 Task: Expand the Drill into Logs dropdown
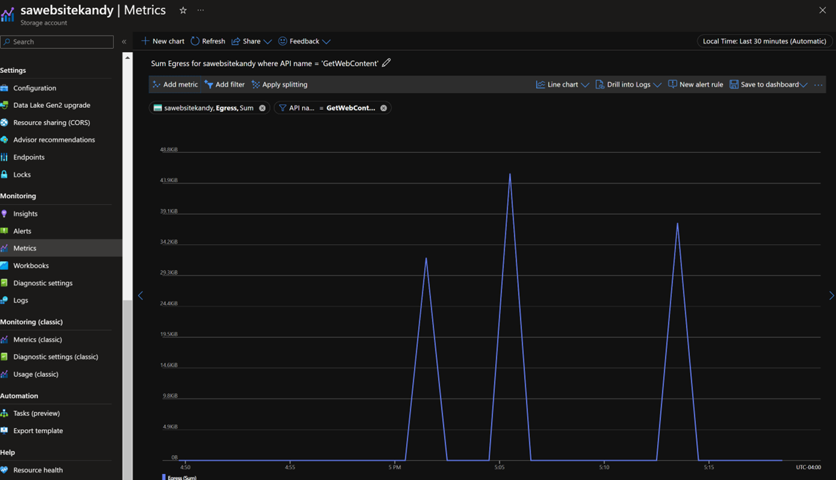[657, 85]
